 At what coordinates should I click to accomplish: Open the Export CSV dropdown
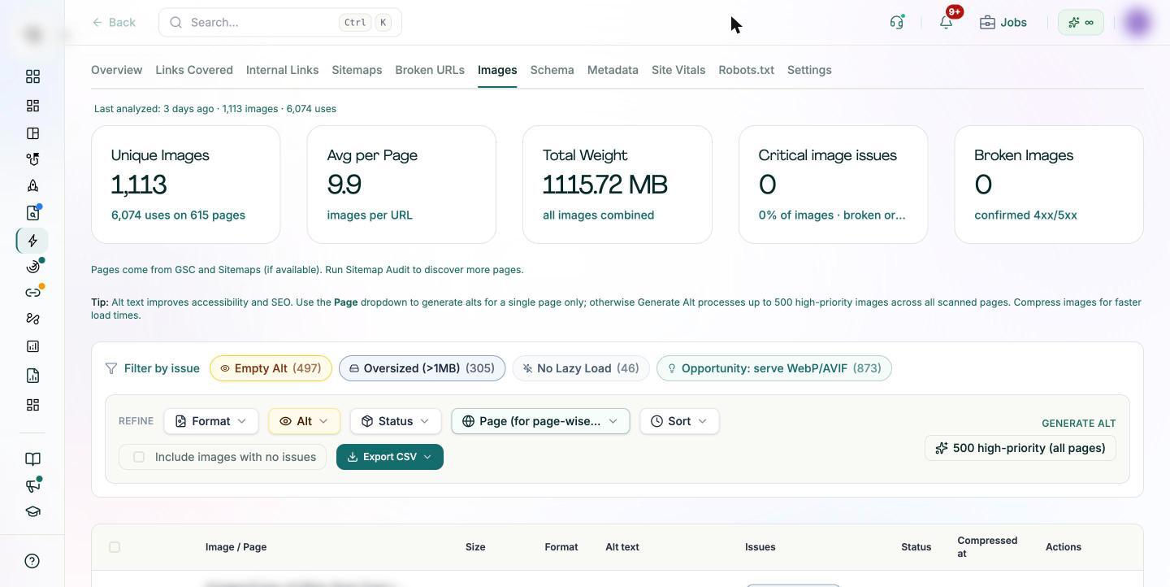coord(390,457)
